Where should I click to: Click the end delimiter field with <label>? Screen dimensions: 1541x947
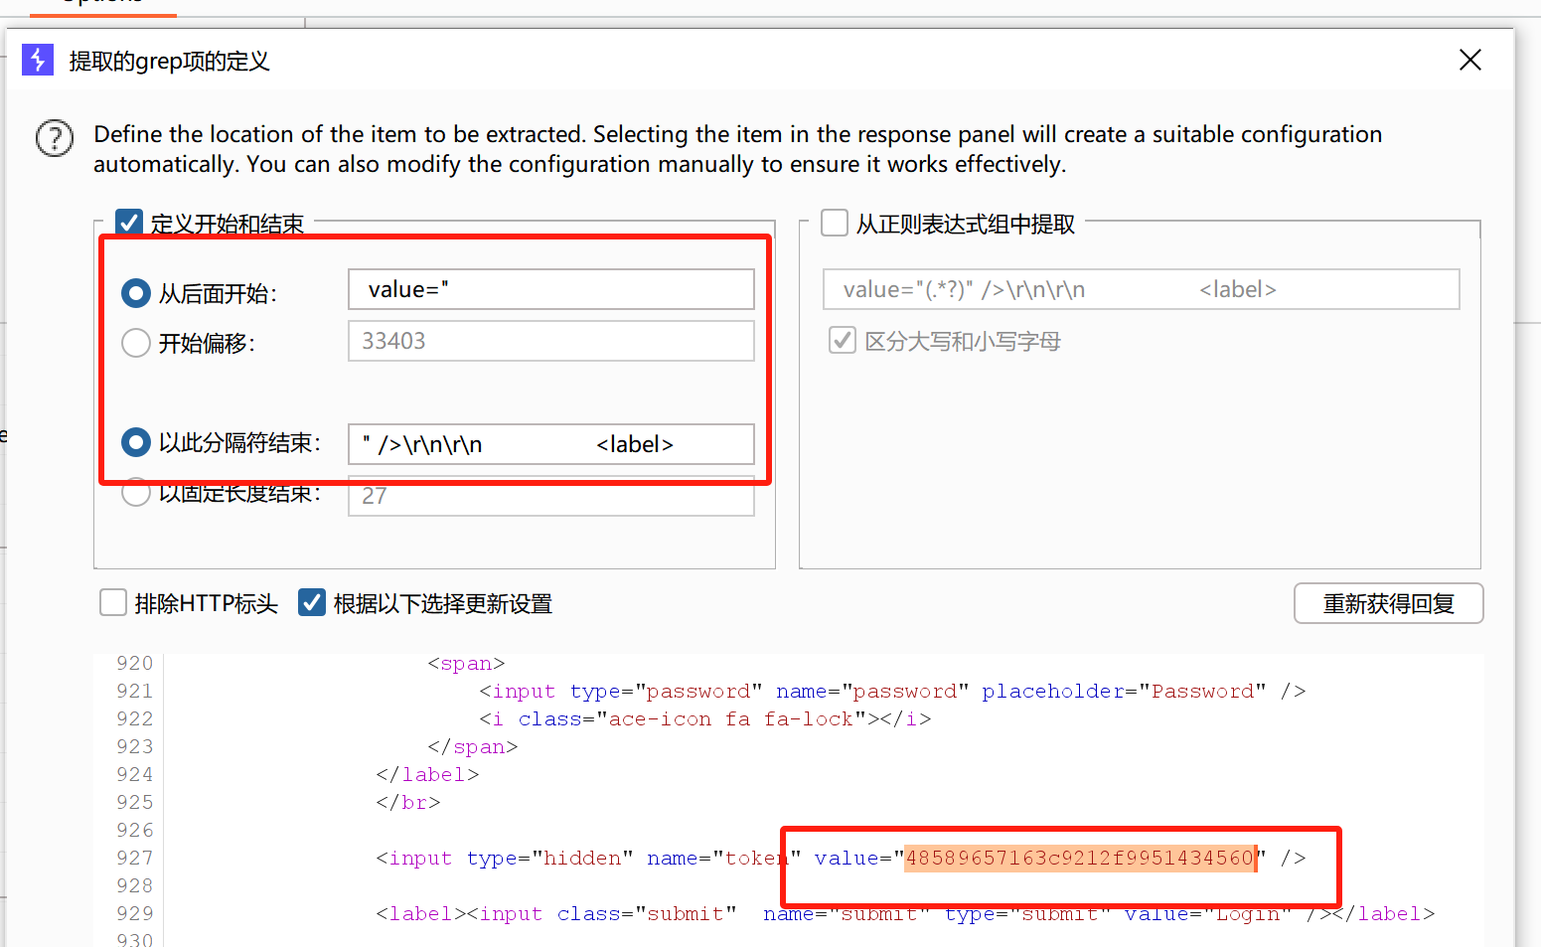click(x=550, y=444)
